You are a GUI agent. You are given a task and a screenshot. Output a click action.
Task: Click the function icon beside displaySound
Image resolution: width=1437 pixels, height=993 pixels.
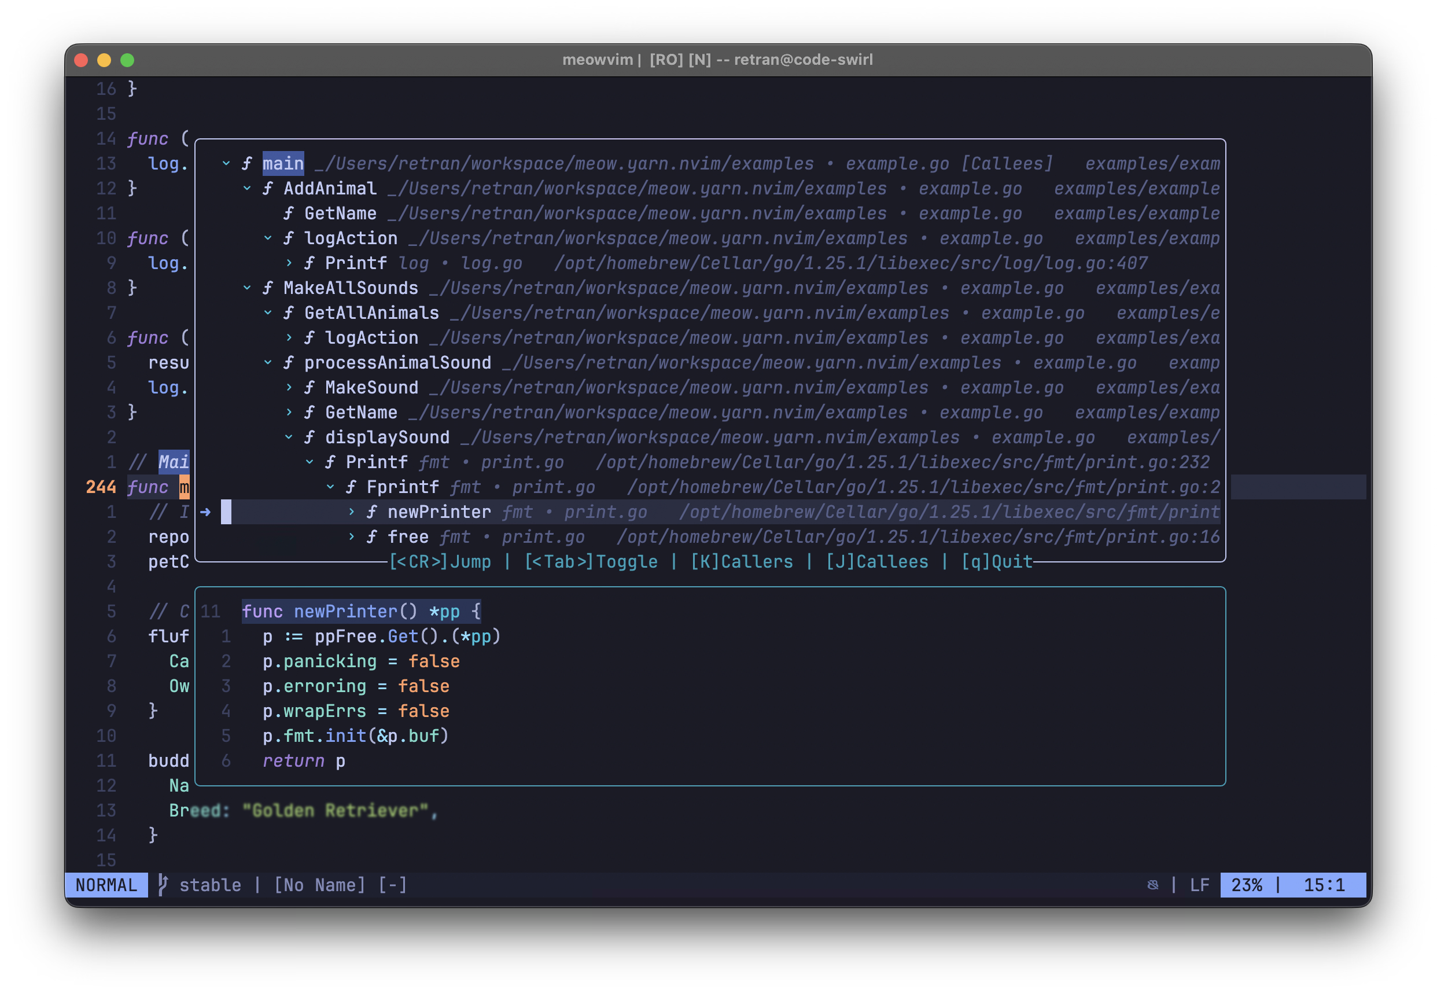tap(309, 437)
